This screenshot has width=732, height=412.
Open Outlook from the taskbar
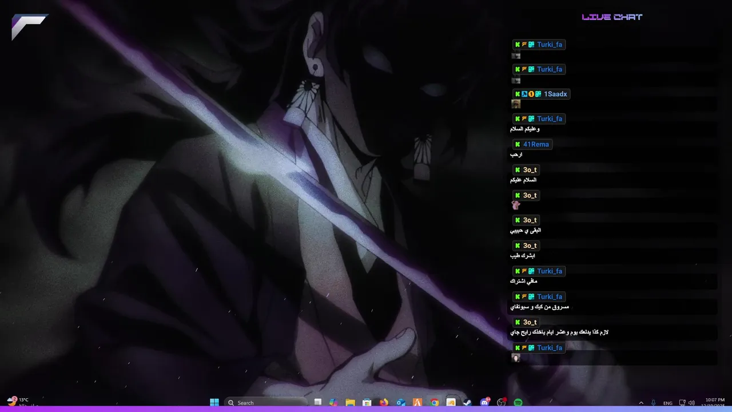click(401, 402)
